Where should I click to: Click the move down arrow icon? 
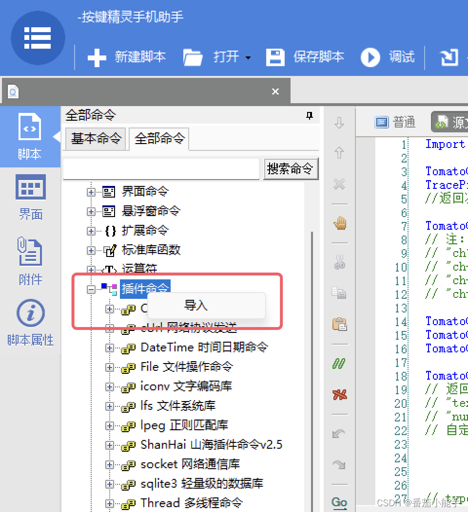click(x=339, y=123)
